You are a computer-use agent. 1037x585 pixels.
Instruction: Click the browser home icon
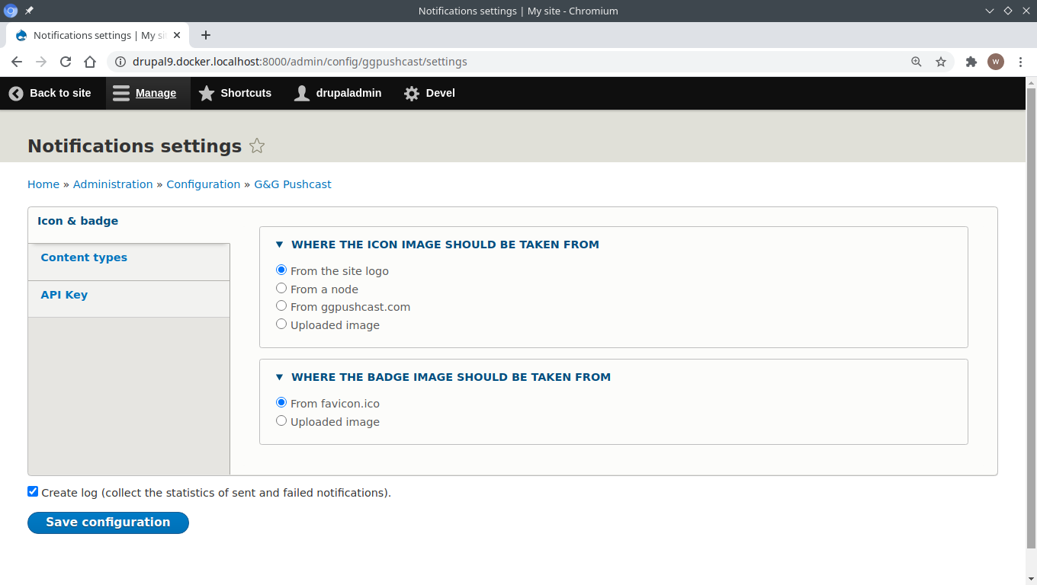coord(90,62)
